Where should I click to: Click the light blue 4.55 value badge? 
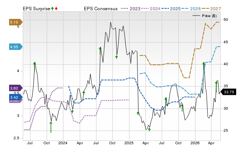click(16, 47)
